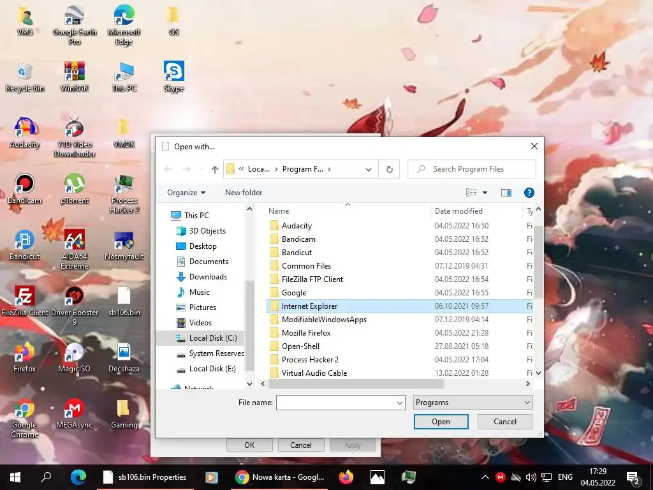Select the Audacity folder in list
Image resolution: width=653 pixels, height=490 pixels.
pyautogui.click(x=399, y=226)
